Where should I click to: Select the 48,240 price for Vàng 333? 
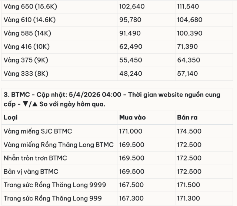[130, 74]
